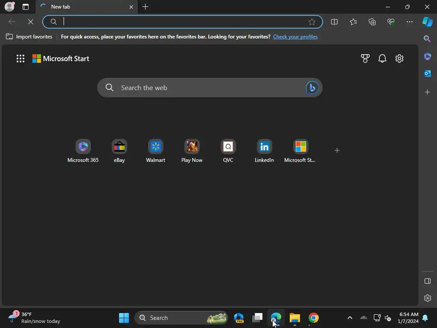Click the Microsoft Start logo

tap(61, 59)
